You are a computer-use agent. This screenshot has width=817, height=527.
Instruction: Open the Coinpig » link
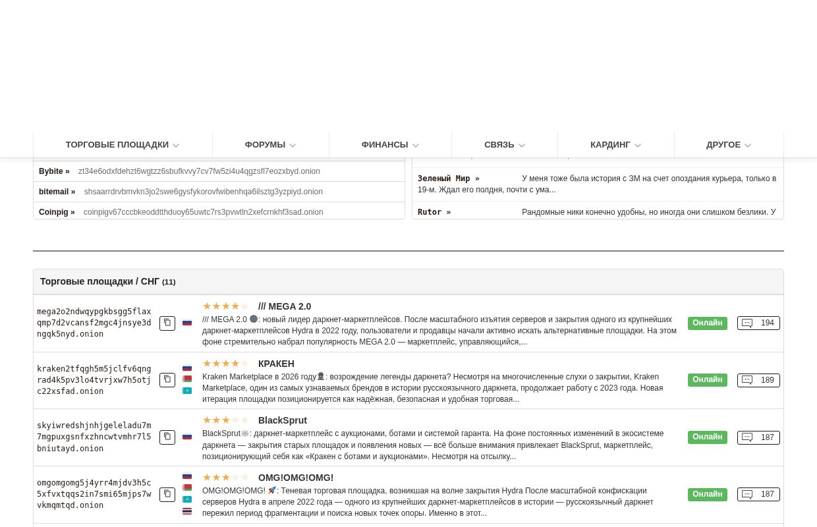tap(57, 212)
